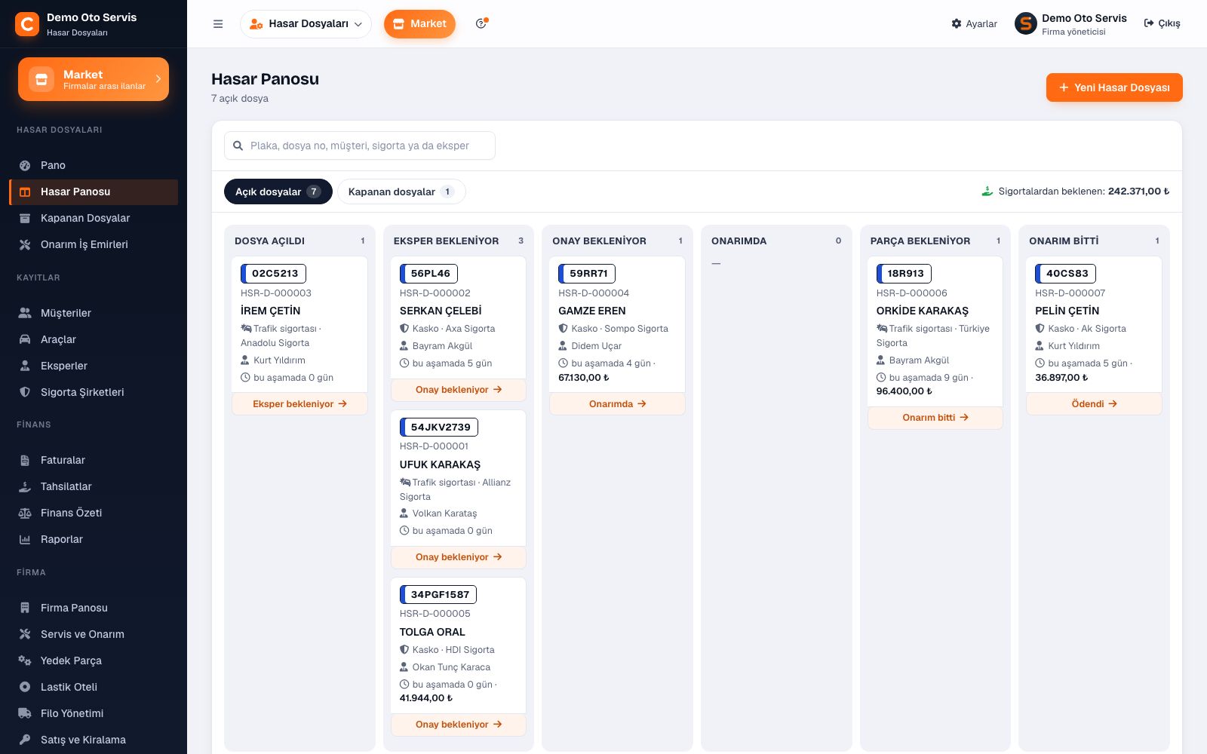1207x754 pixels.
Task: Select Hasar Panosu in sidebar
Action: click(94, 192)
